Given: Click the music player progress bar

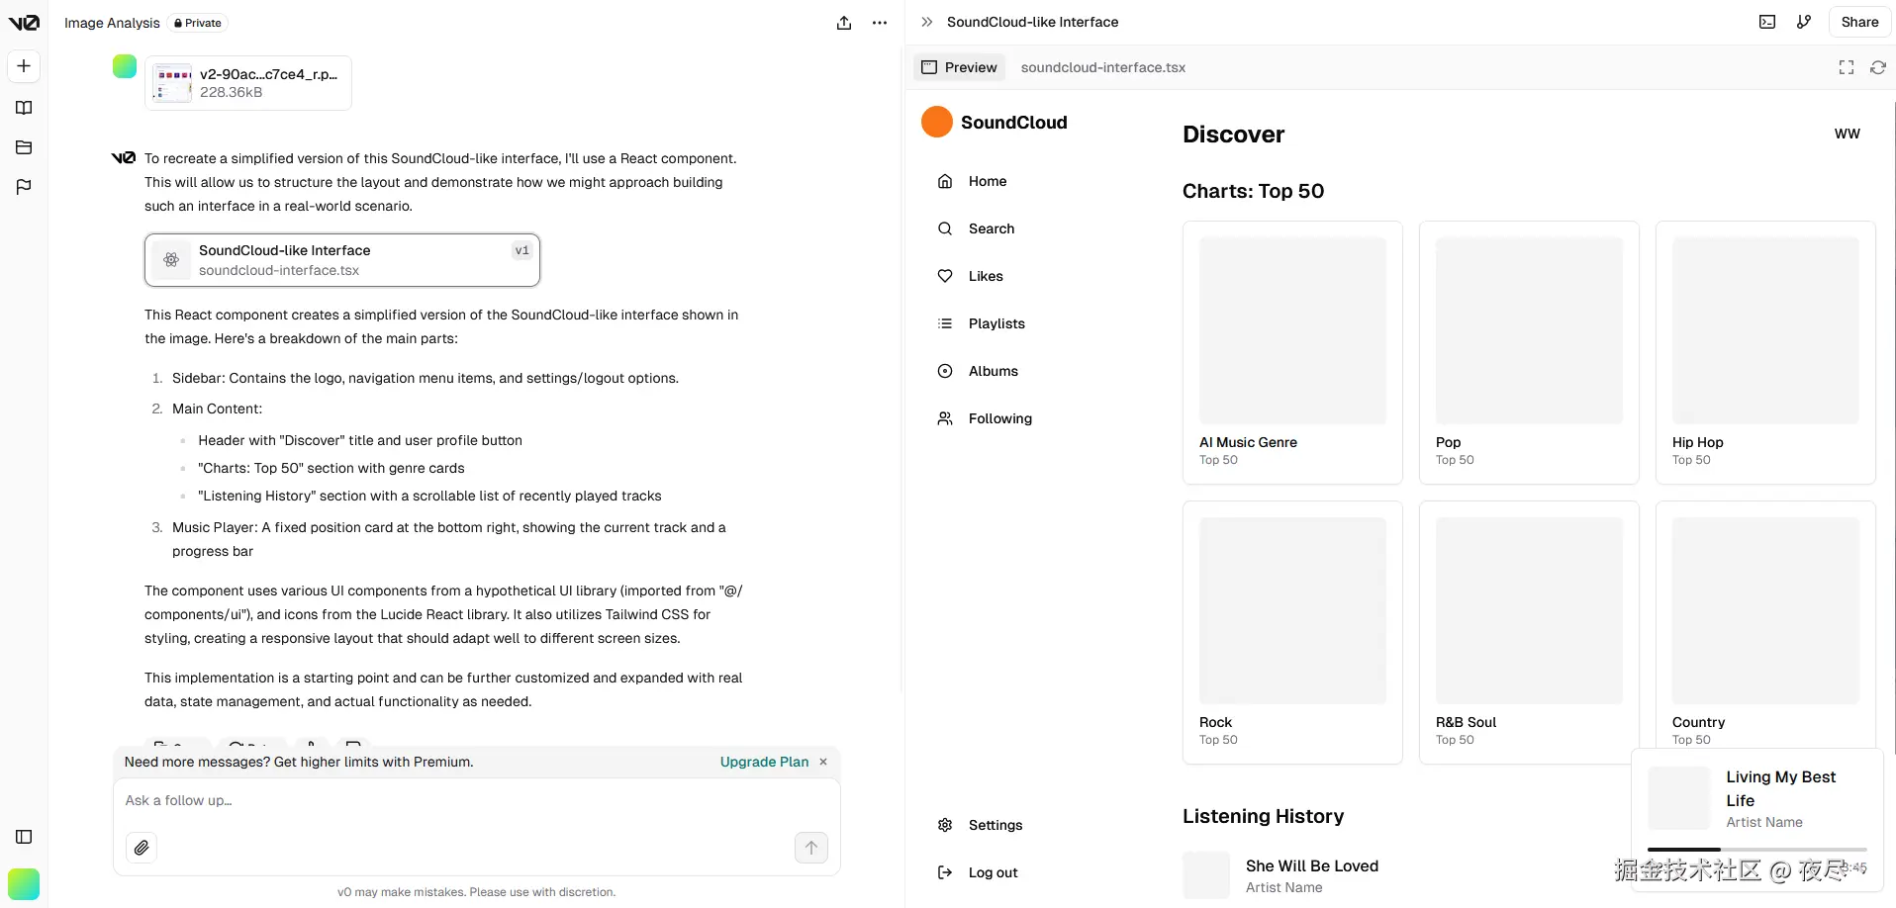Looking at the screenshot, I should tap(1756, 850).
